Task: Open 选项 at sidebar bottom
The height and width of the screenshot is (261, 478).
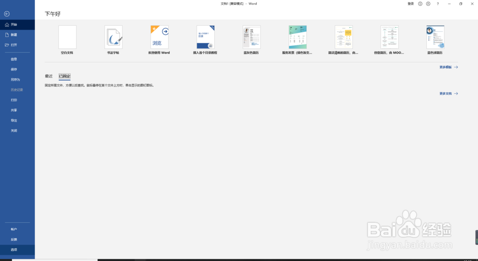Action: click(17, 250)
